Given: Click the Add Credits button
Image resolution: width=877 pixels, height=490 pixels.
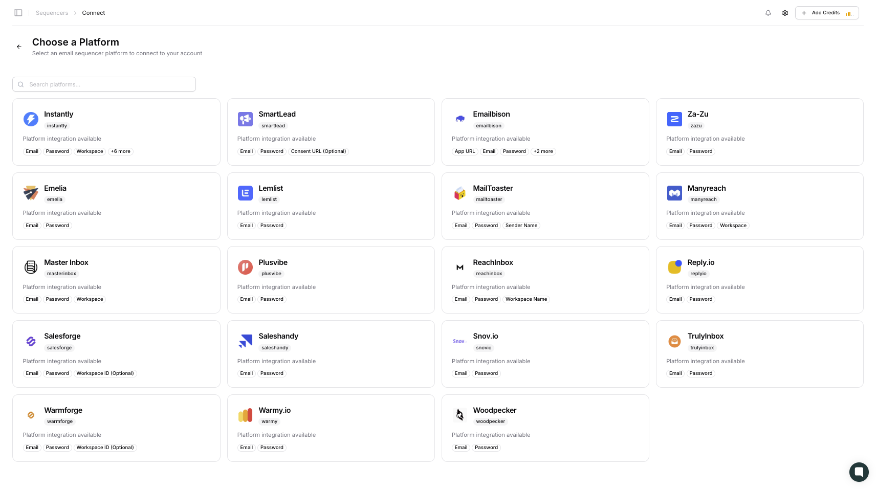Looking at the screenshot, I should (826, 13).
